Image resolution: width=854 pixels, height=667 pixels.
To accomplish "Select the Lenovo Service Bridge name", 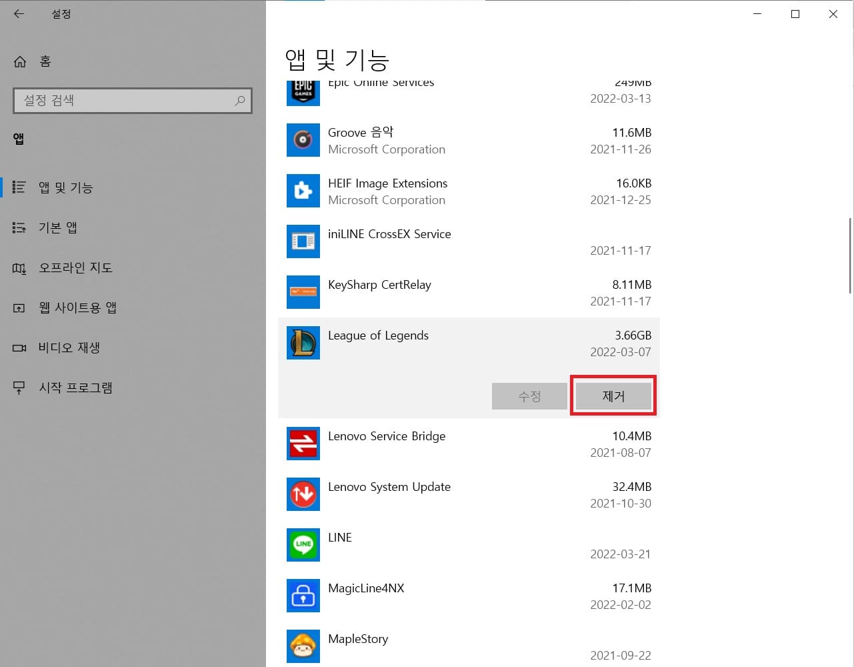I will (x=387, y=436).
